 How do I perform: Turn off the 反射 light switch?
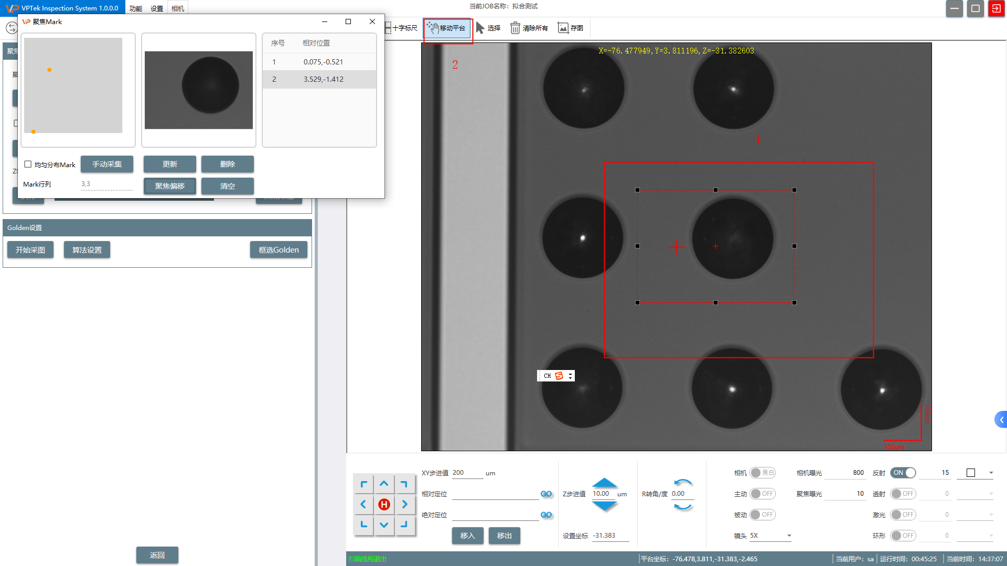click(903, 473)
